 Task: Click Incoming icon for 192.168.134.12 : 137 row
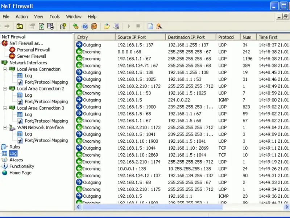click(79, 175)
